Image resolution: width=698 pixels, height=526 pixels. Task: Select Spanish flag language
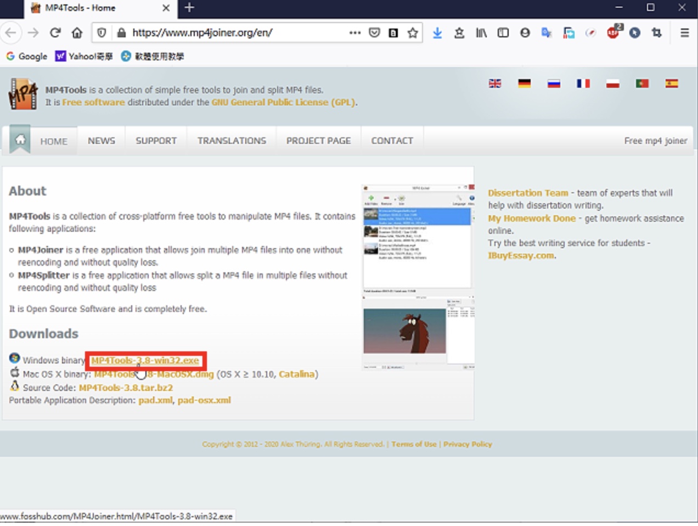[672, 83]
